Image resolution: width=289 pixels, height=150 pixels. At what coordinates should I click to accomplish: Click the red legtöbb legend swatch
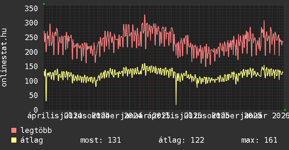14,130
